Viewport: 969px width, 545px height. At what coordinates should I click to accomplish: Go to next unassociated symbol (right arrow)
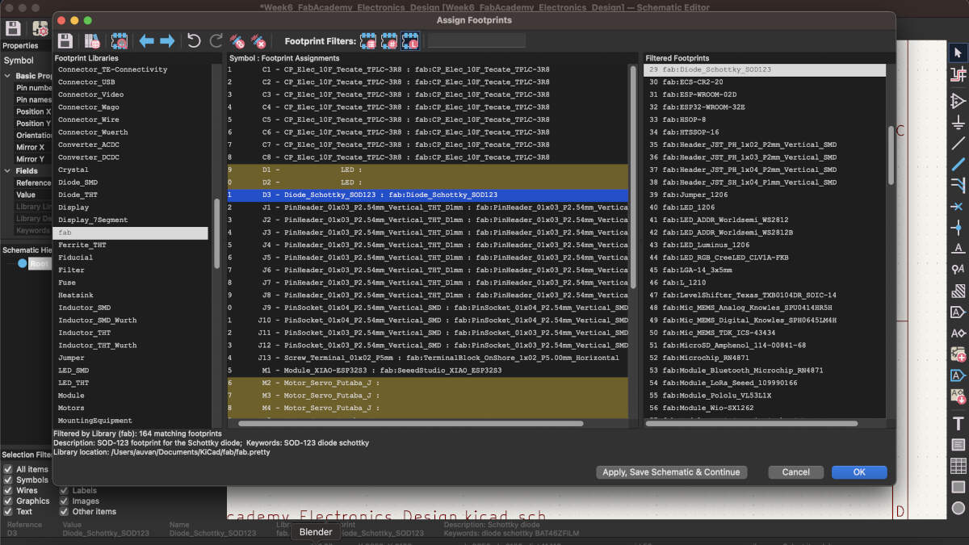[x=167, y=40]
